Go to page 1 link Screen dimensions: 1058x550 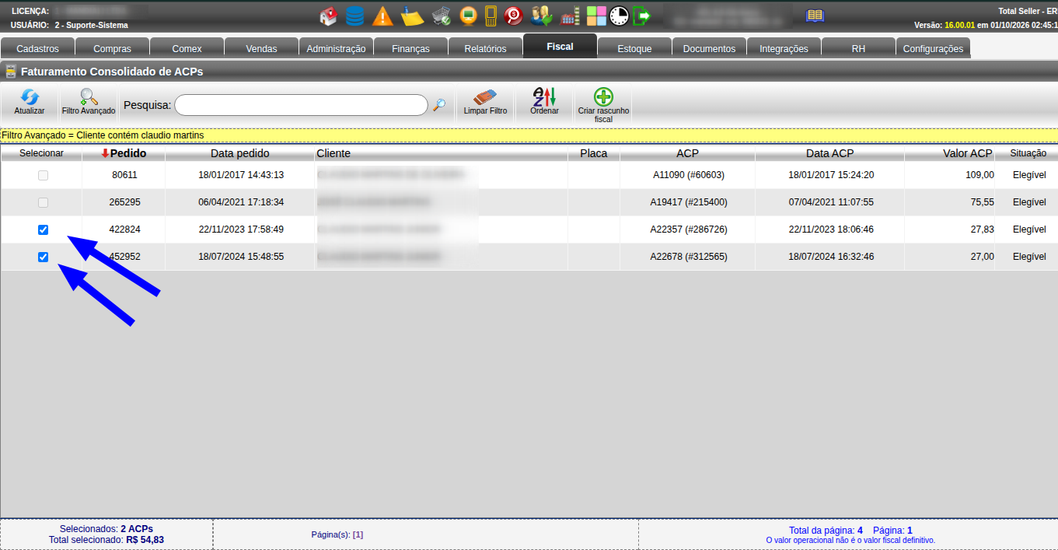(358, 534)
